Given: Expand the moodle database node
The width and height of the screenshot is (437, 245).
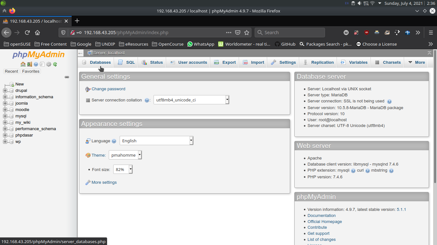Looking at the screenshot, I should (x=5, y=110).
